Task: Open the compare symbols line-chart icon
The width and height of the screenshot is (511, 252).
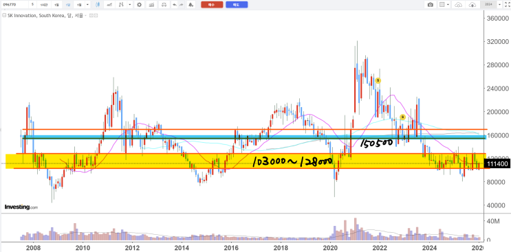Action: coord(109,5)
